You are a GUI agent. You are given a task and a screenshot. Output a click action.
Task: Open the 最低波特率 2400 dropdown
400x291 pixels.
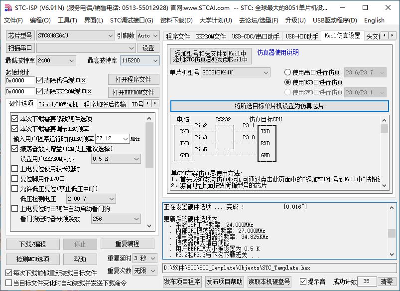coord(56,60)
